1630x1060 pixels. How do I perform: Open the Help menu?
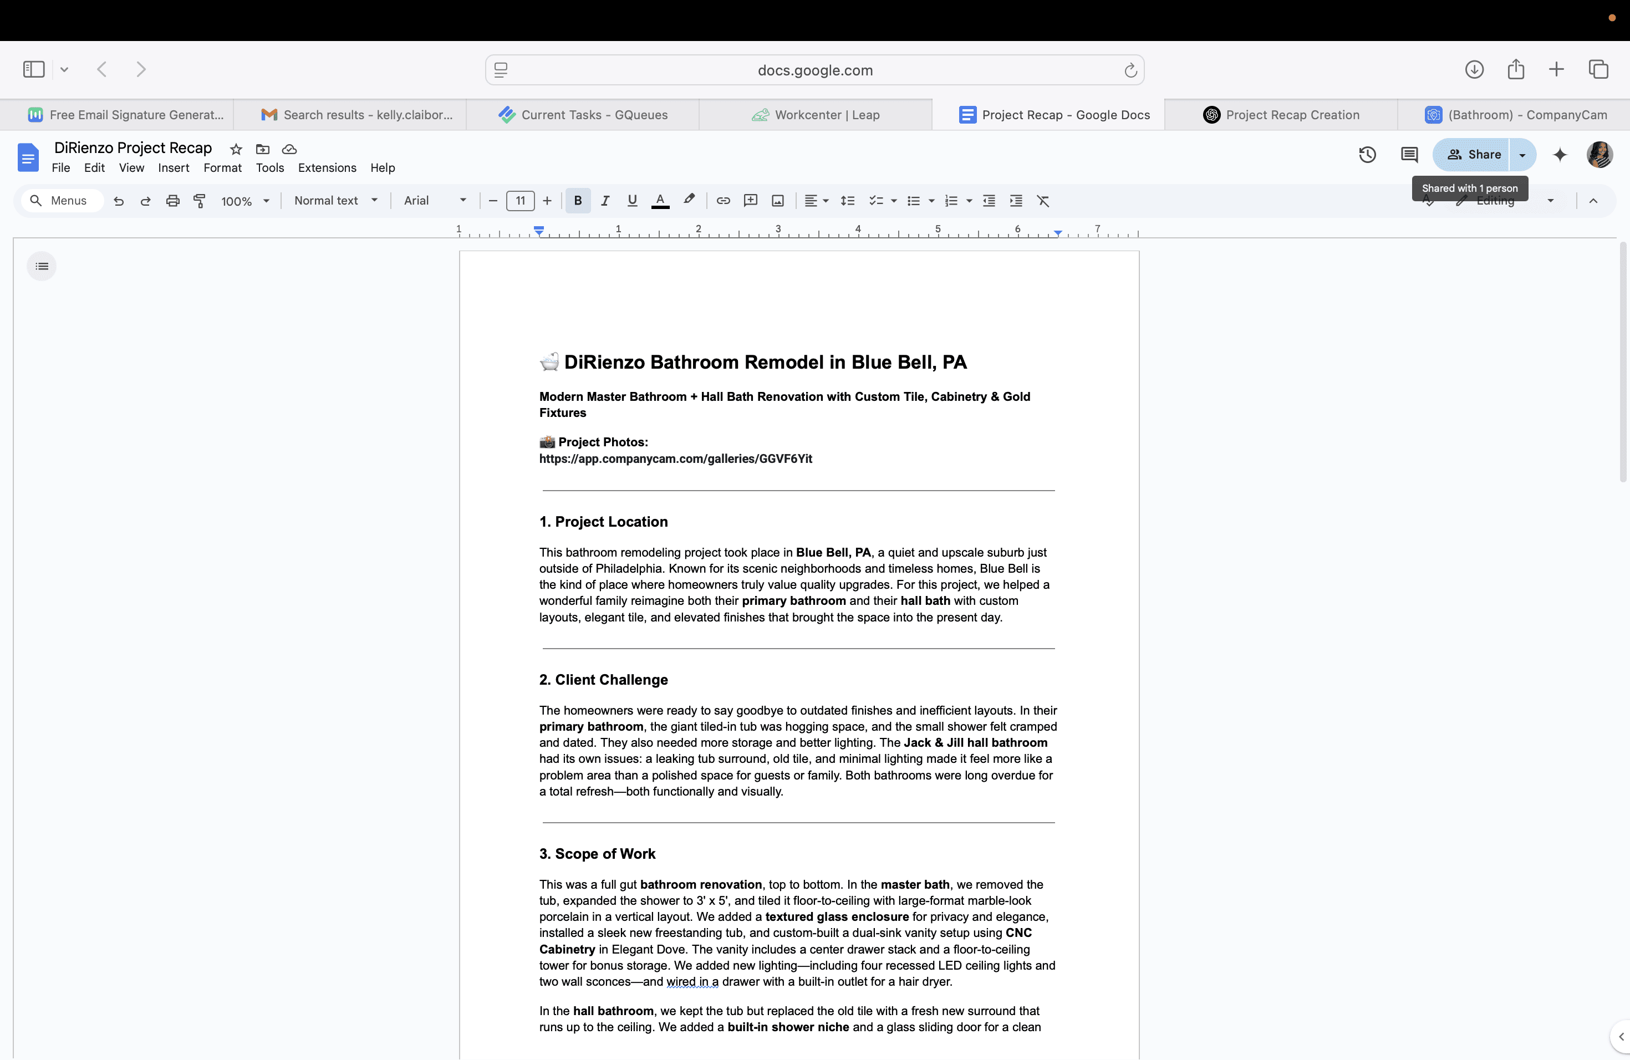point(383,168)
